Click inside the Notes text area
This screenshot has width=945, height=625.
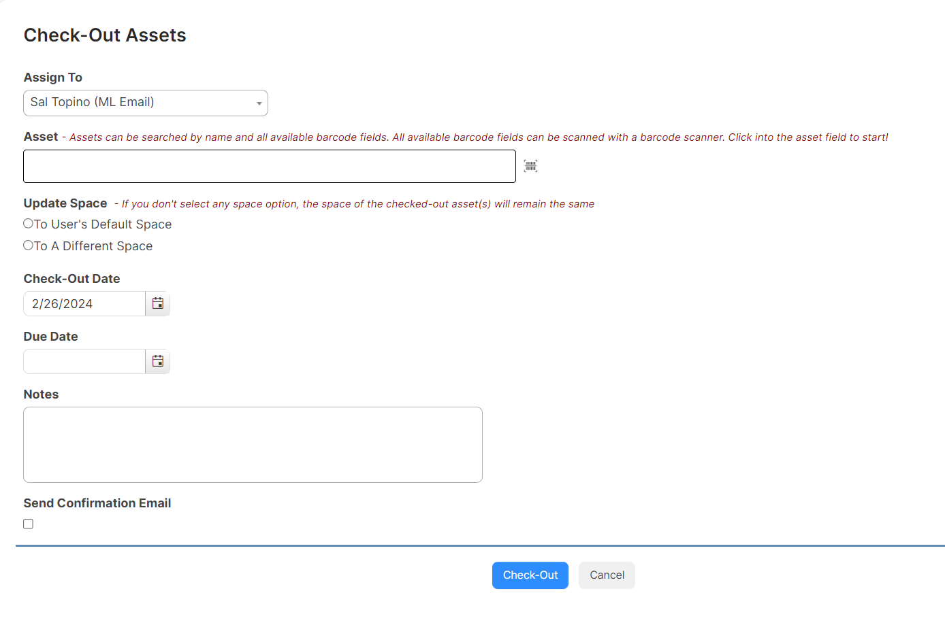coord(253,445)
